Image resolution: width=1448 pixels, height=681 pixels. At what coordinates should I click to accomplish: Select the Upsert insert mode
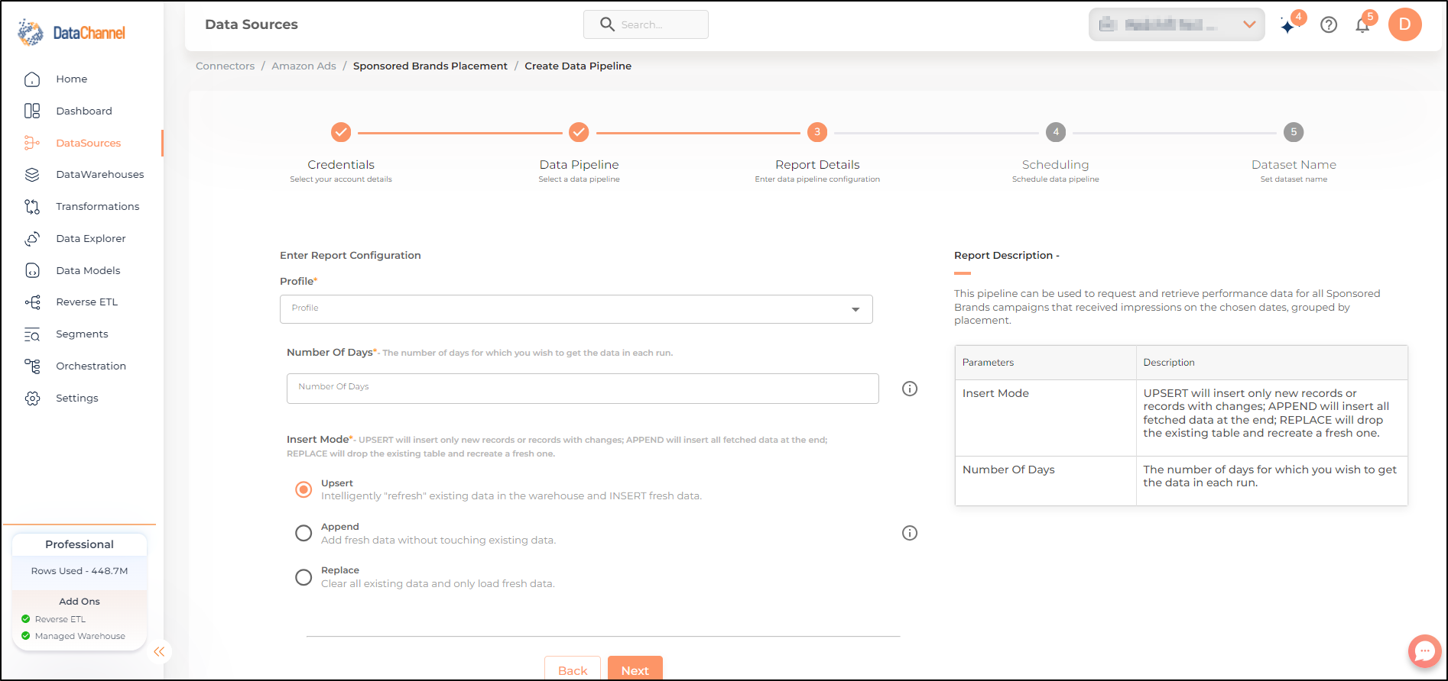pos(304,489)
